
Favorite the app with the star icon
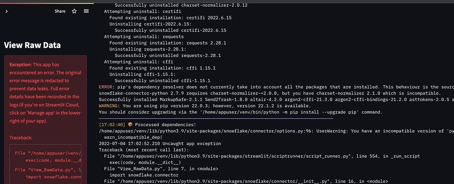(74, 11)
